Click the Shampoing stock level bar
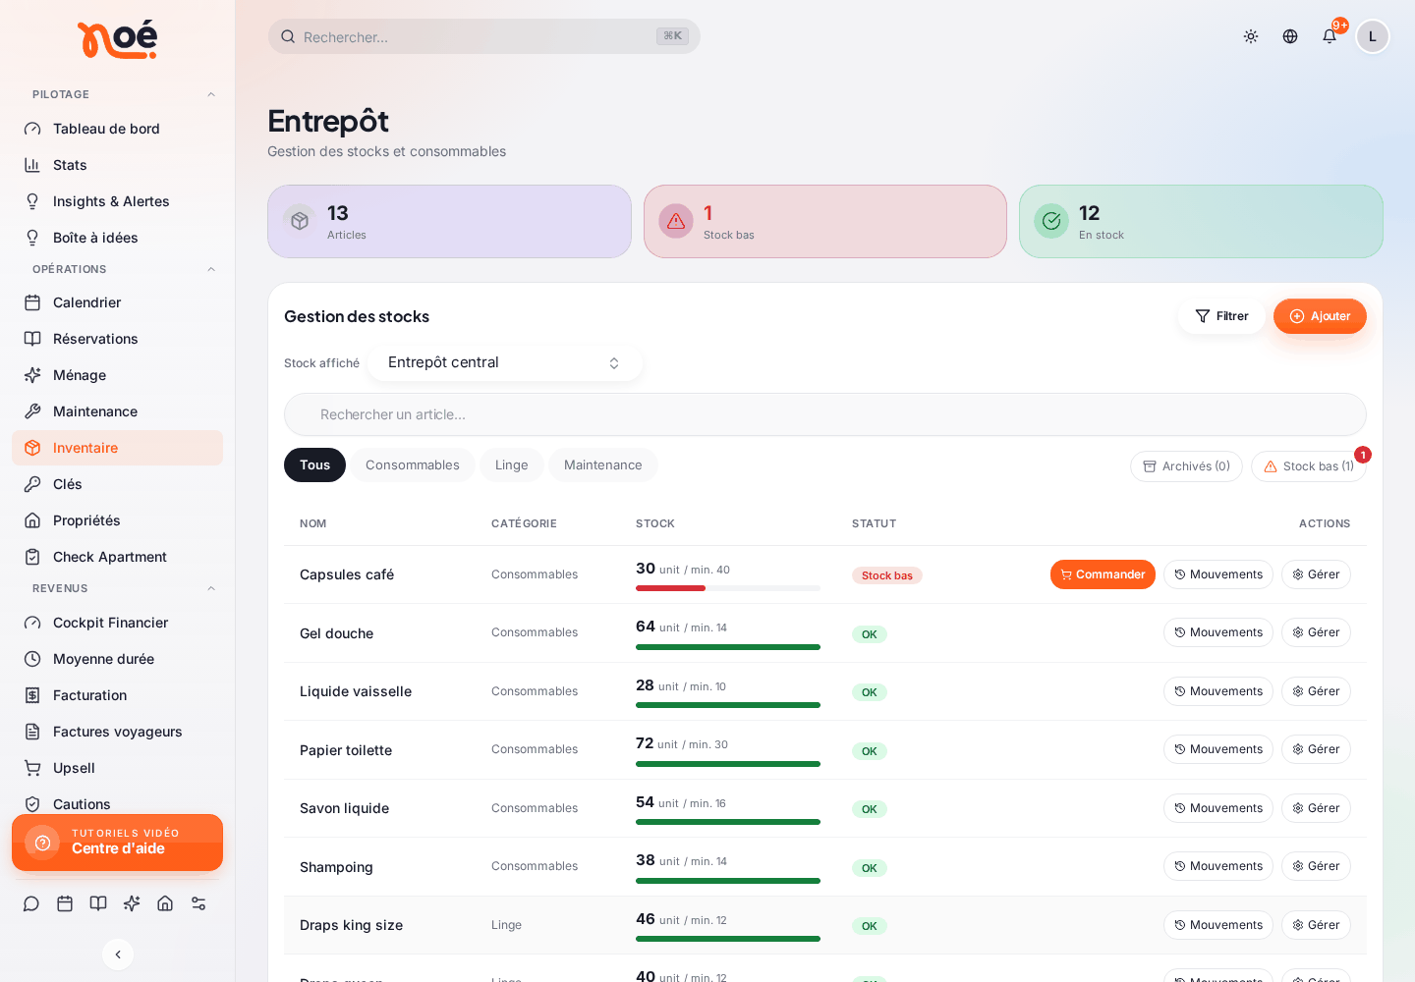 coord(728,881)
